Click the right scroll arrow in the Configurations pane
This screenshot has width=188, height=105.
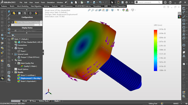click(39, 25)
